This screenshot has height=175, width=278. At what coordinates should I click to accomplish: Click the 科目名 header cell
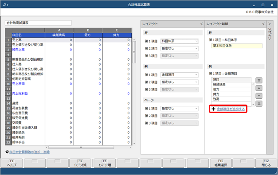pos(28,35)
